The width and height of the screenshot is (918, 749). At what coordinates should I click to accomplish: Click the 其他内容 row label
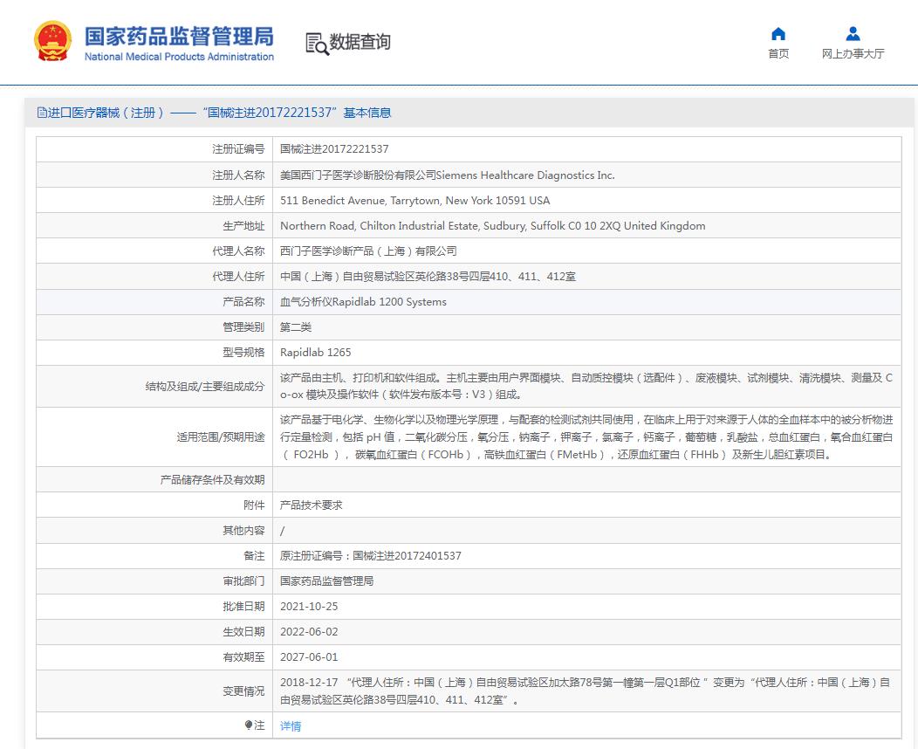pos(243,531)
